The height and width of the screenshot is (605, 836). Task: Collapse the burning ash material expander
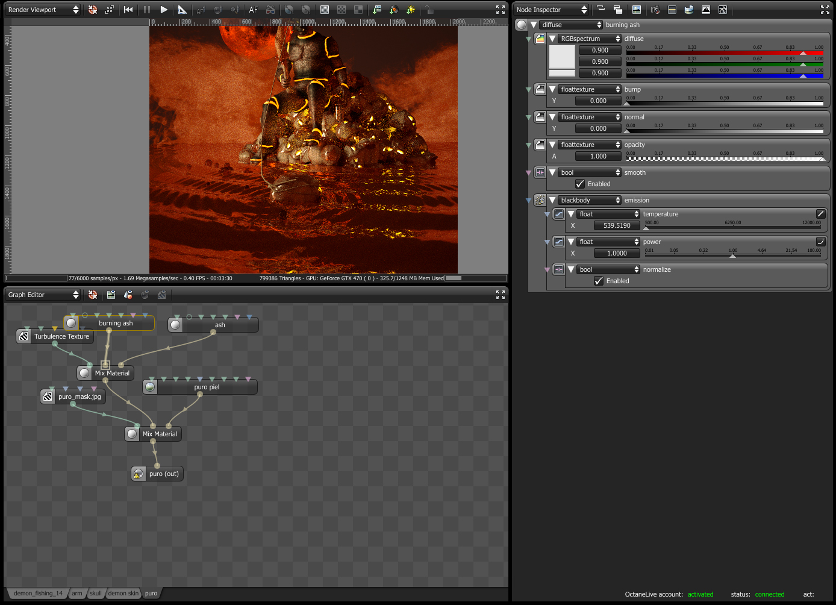click(x=534, y=25)
